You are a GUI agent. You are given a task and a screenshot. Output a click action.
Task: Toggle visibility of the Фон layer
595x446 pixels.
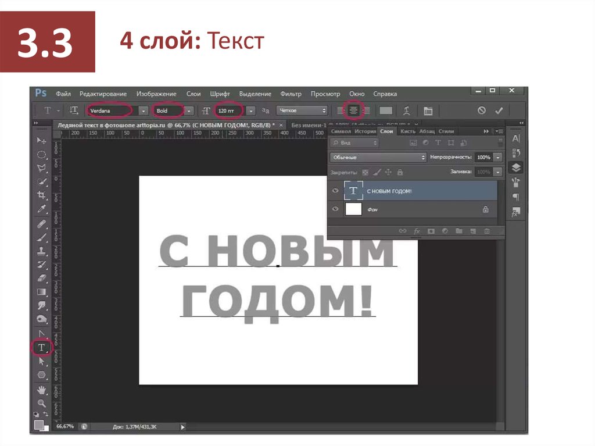[335, 209]
